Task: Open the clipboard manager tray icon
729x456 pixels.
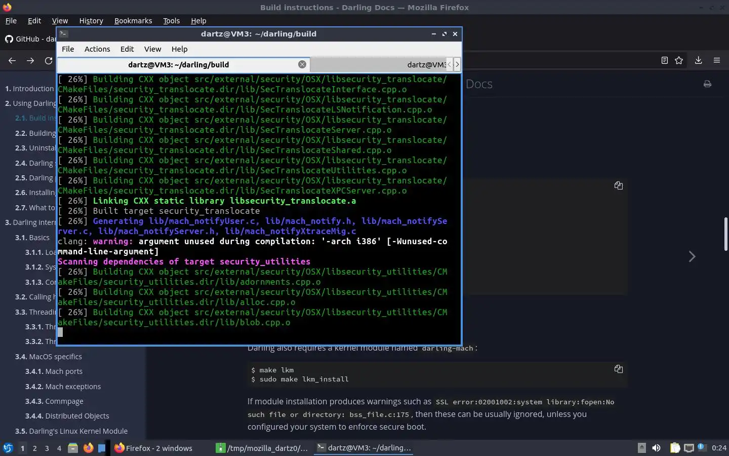Action: coord(675,448)
